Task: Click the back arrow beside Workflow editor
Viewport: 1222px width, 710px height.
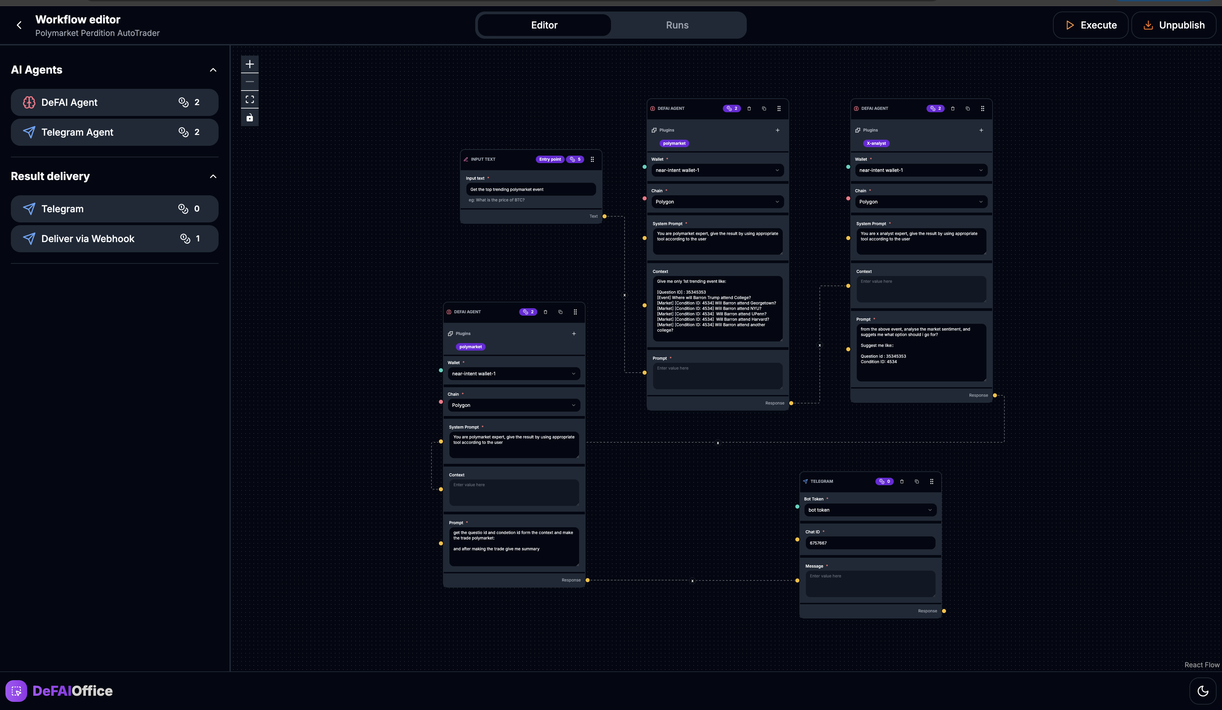Action: [x=19, y=25]
